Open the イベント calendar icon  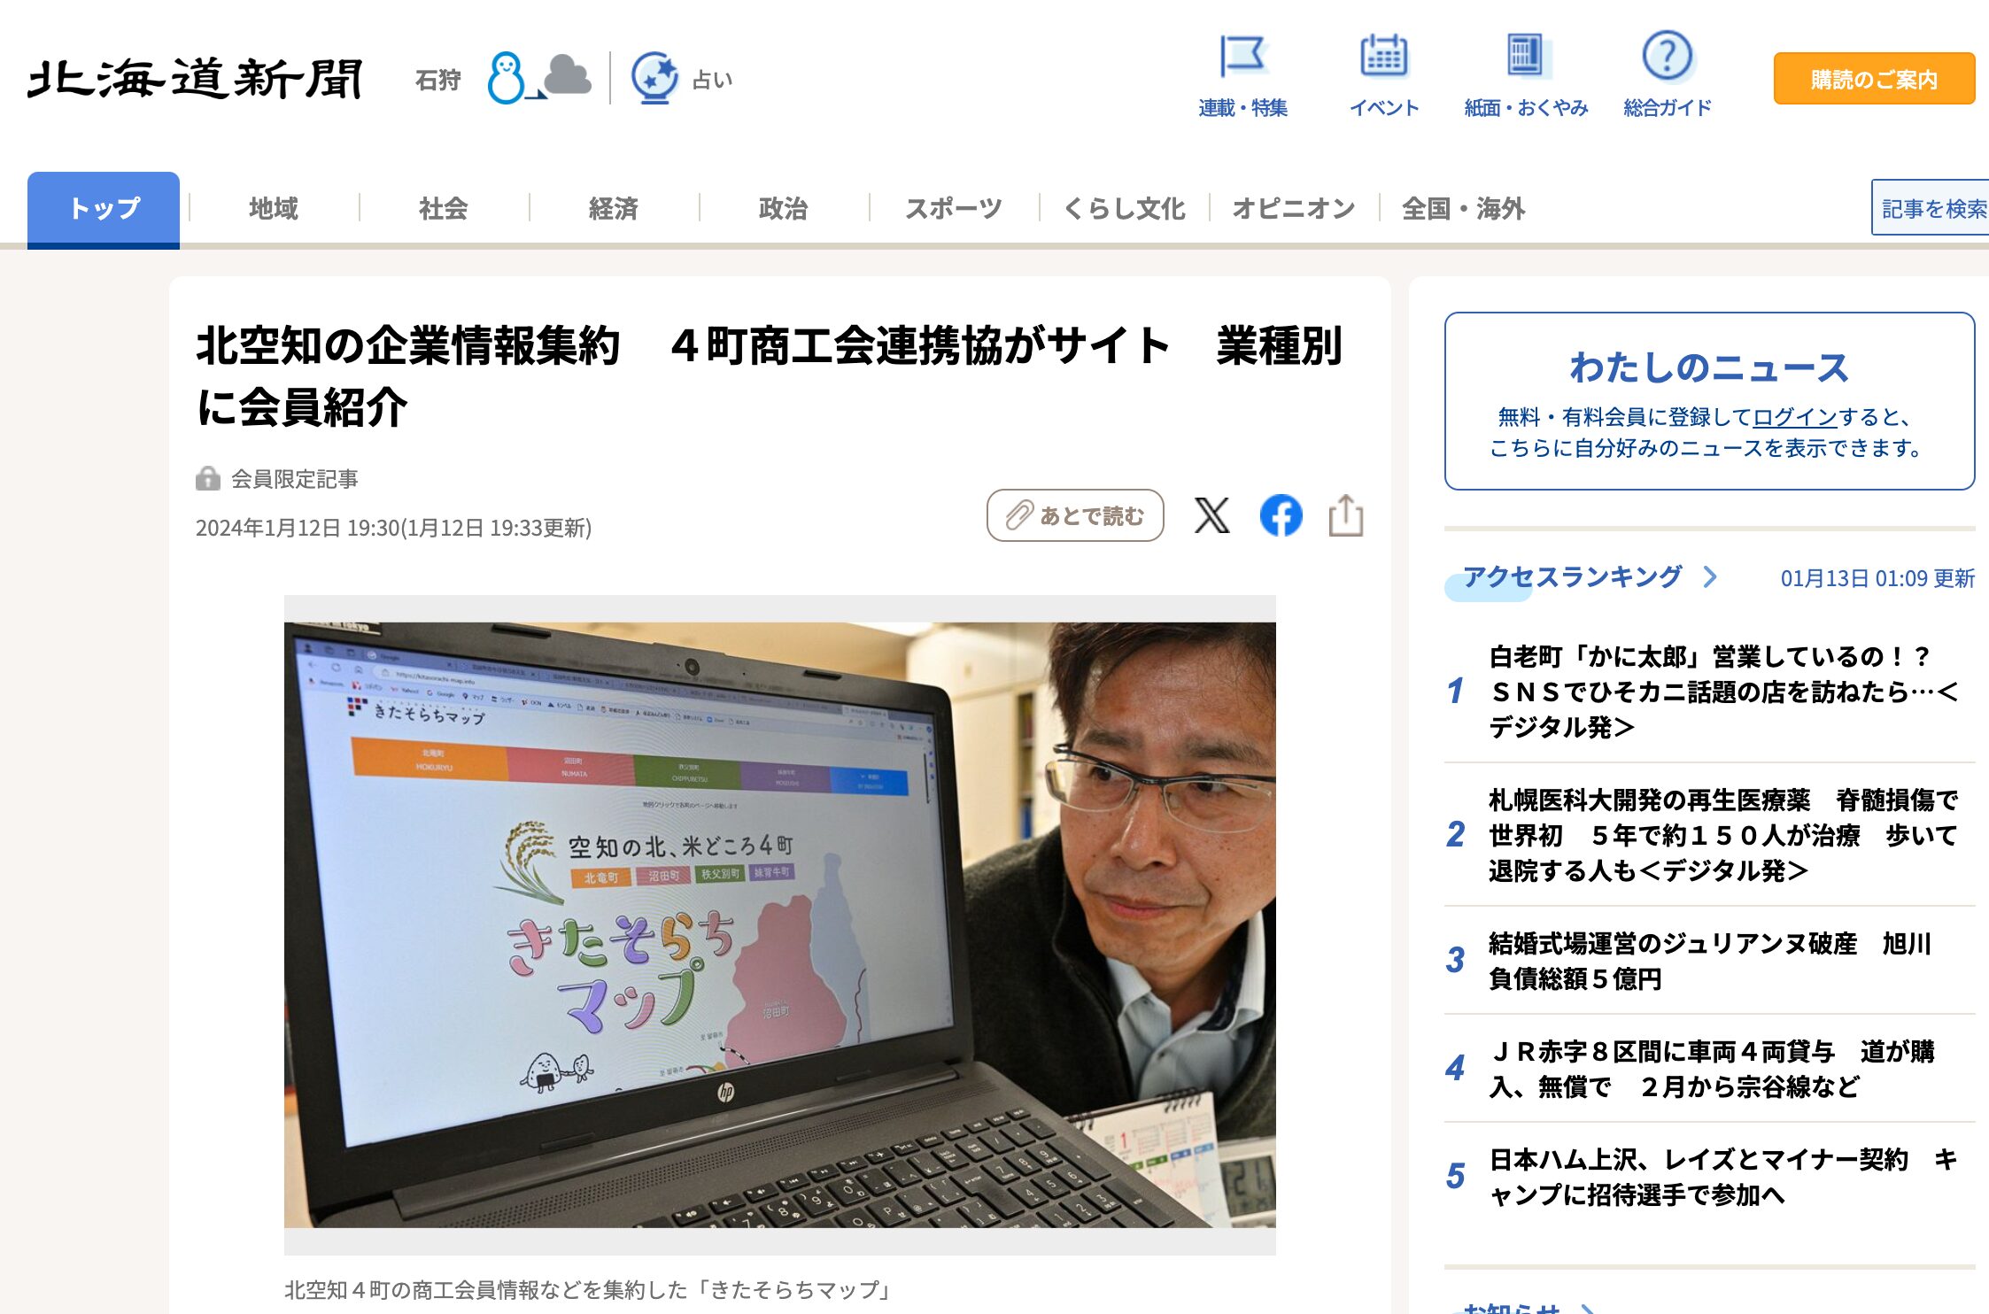tap(1385, 58)
